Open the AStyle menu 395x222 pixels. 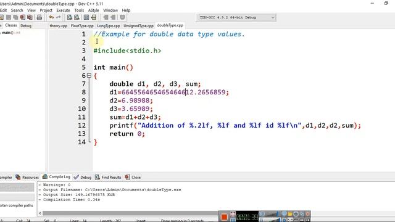[x=93, y=10]
